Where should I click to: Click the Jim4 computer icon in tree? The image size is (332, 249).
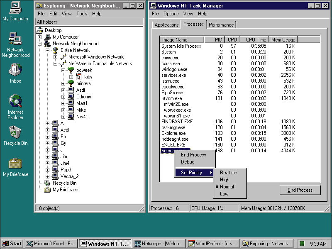click(x=55, y=163)
